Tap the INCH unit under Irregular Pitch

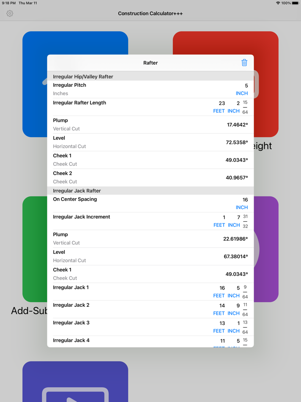pyautogui.click(x=241, y=94)
